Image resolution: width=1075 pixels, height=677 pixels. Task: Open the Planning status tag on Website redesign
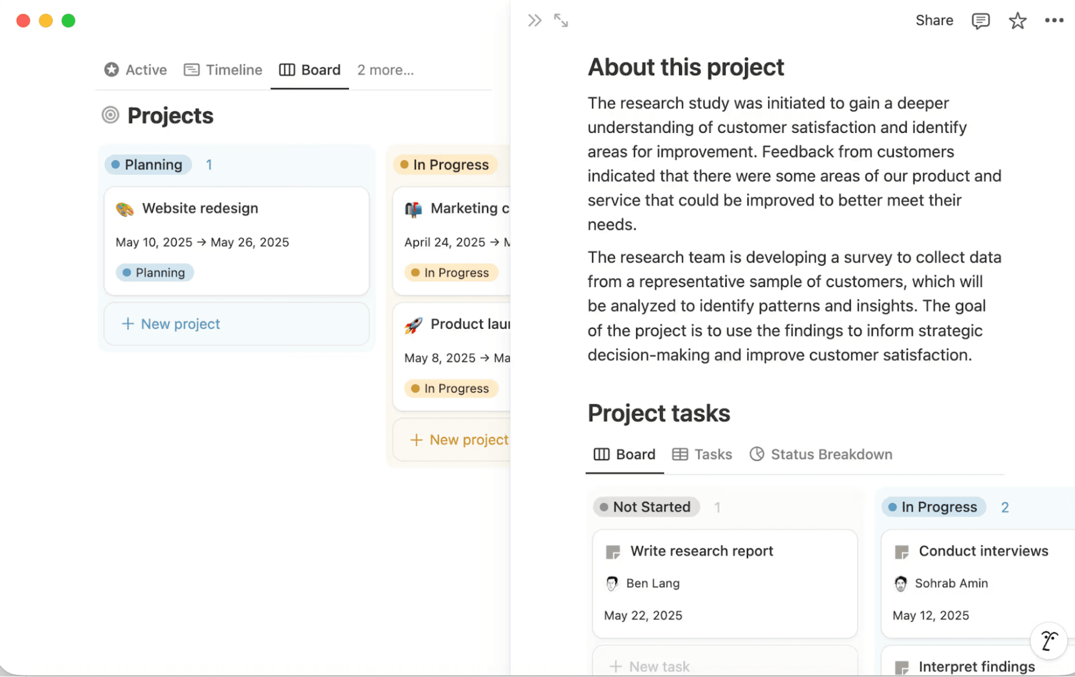point(154,273)
